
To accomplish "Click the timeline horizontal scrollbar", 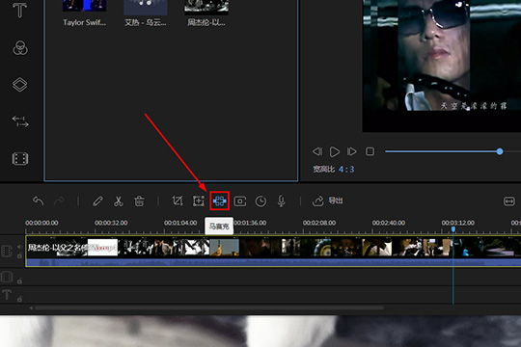I will click(x=209, y=308).
